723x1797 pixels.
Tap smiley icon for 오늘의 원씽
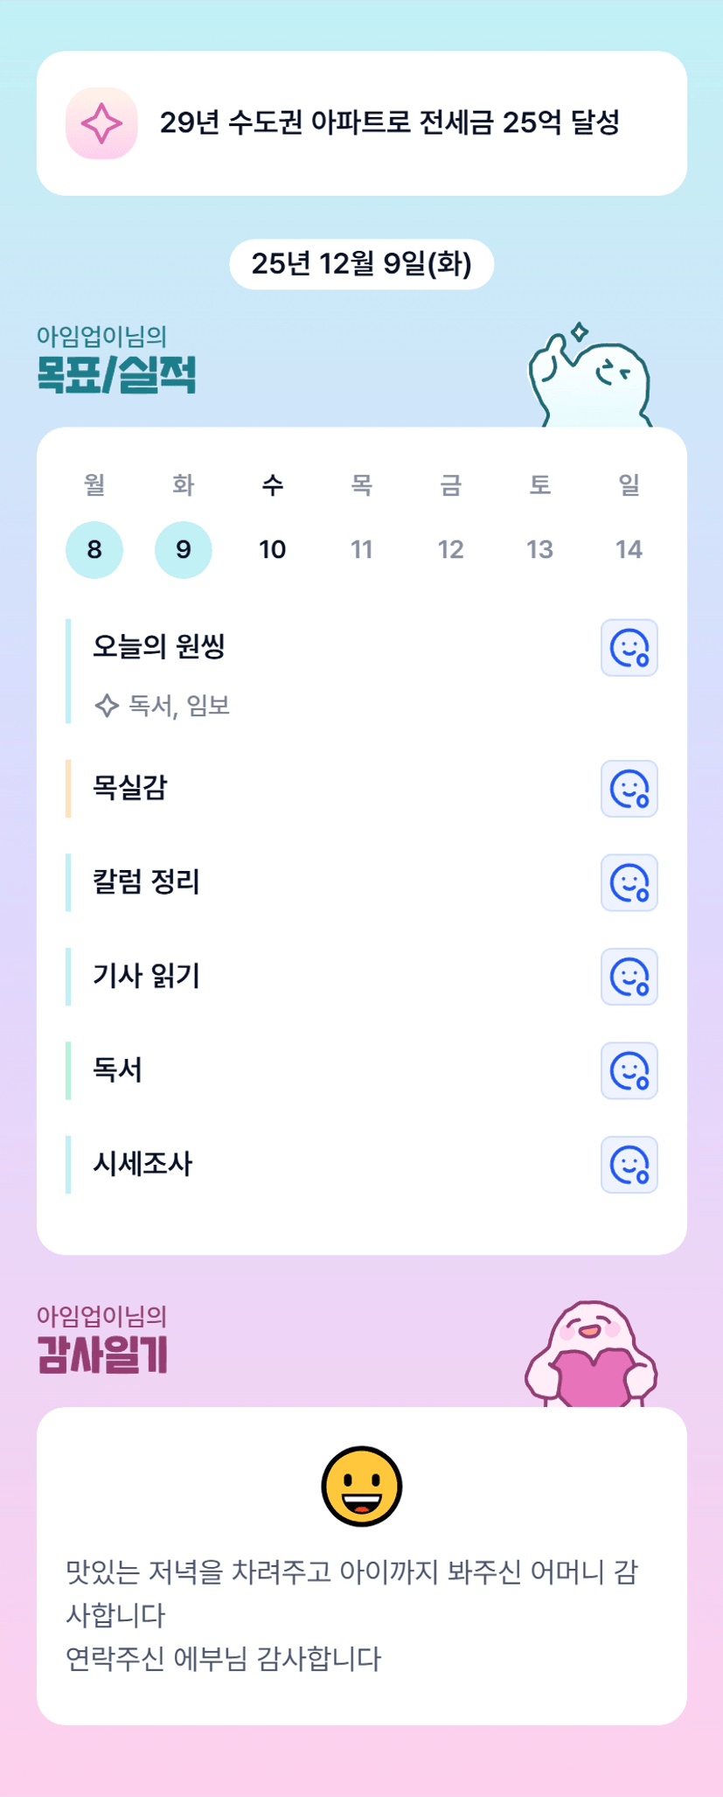[629, 648]
